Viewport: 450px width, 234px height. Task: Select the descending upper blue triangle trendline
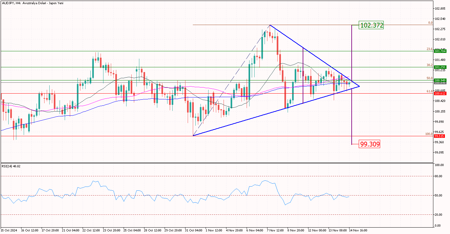315,55
